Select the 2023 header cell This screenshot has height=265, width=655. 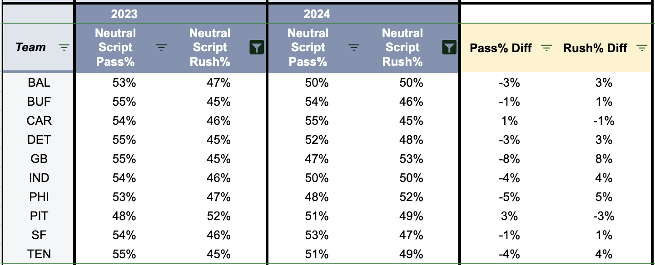(124, 14)
